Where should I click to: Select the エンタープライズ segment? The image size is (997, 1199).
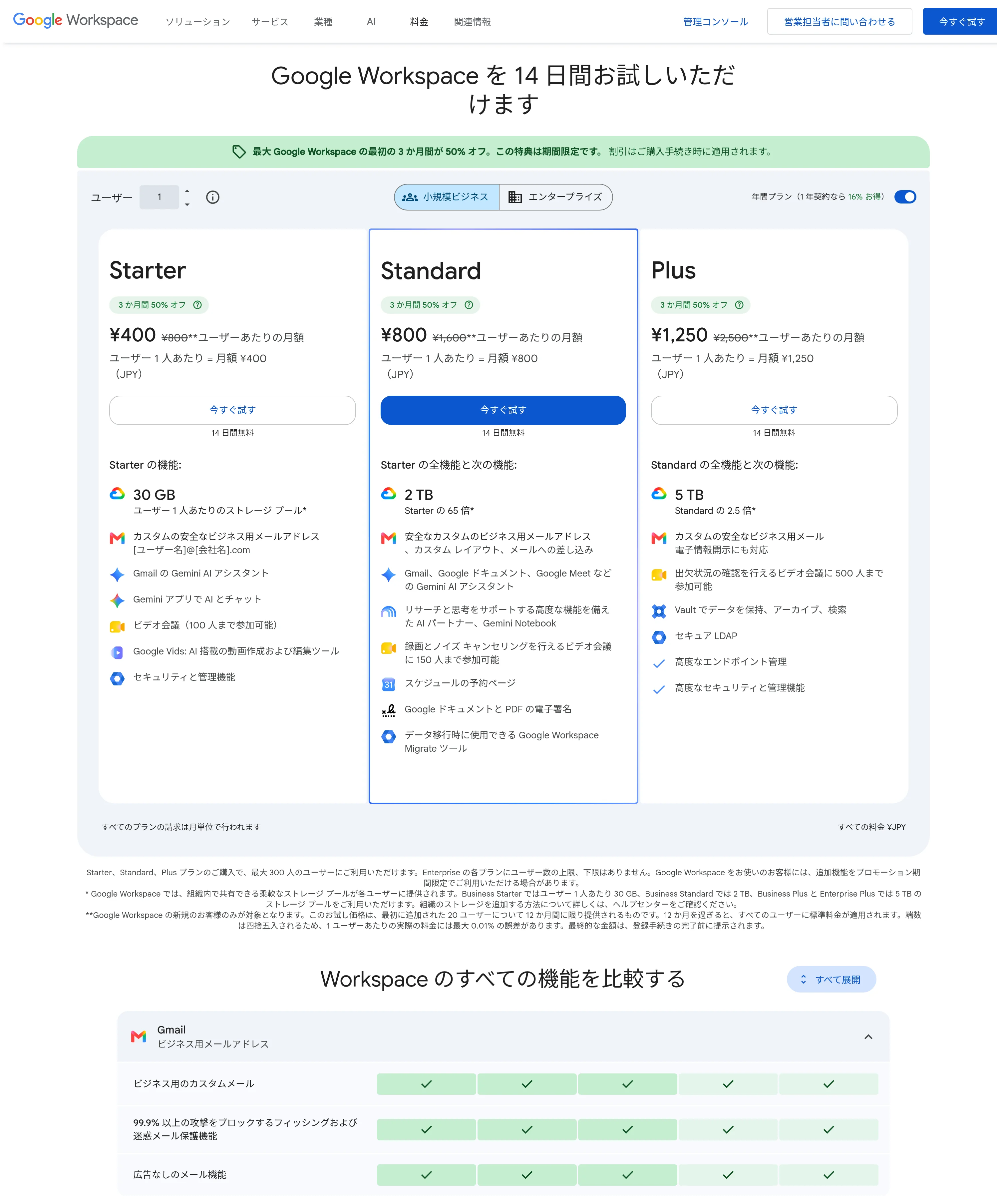pyautogui.click(x=555, y=197)
